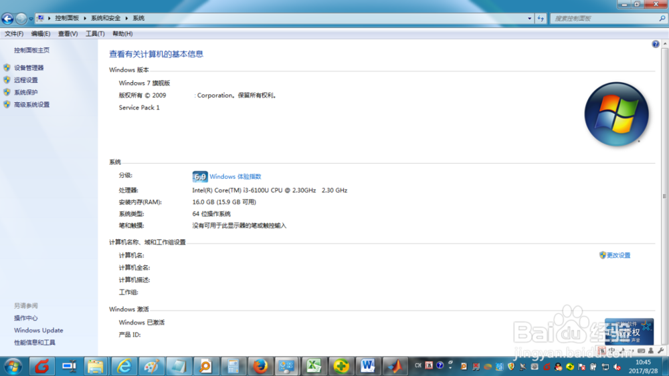Open 设备管理器 in the sidebar
The height and width of the screenshot is (376, 669).
[29, 67]
